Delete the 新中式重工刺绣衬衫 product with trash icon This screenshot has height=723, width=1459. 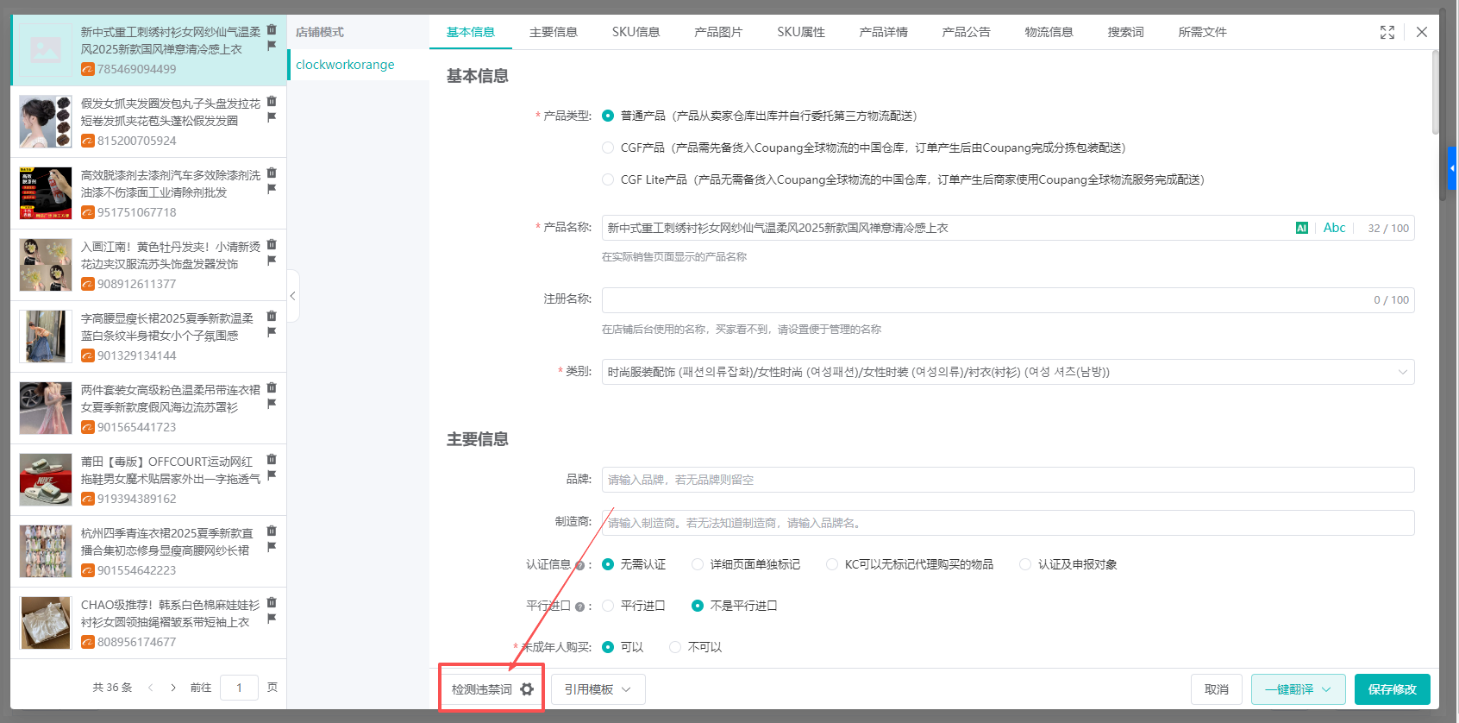pyautogui.click(x=272, y=29)
